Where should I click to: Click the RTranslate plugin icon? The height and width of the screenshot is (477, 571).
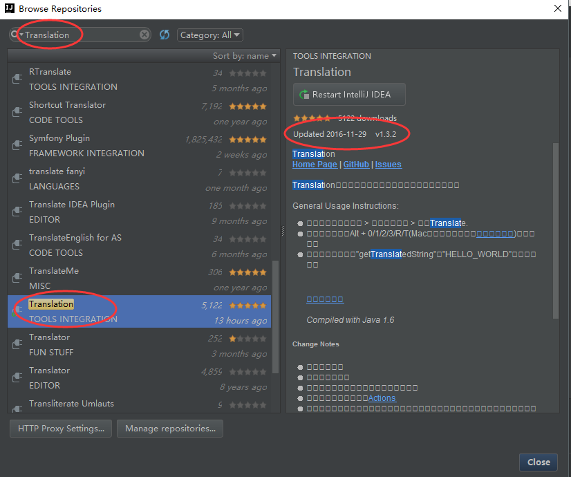tap(17, 78)
